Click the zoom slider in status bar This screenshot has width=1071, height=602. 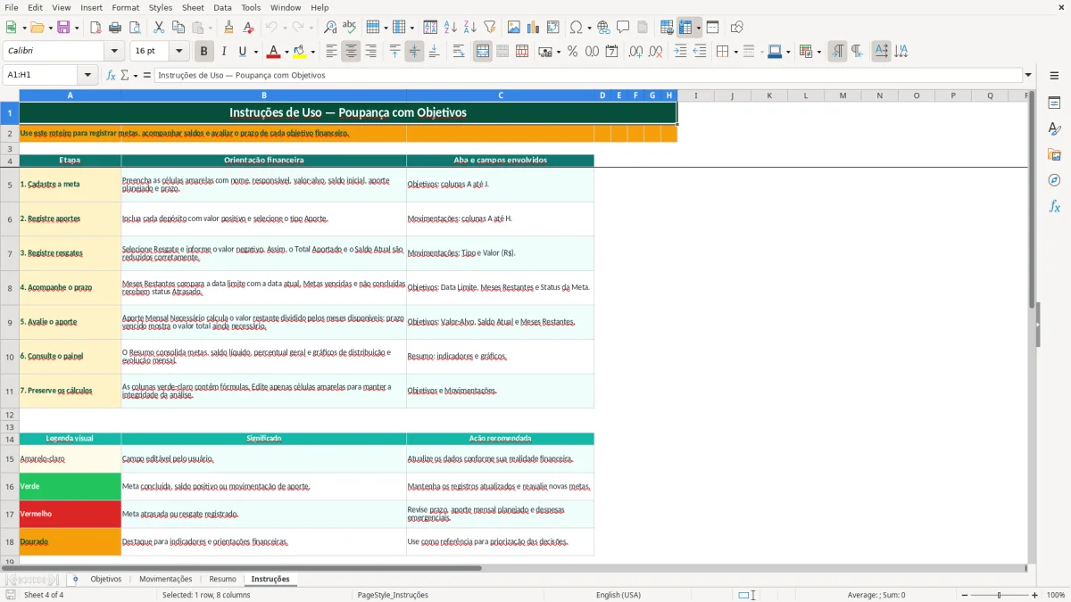point(999,595)
